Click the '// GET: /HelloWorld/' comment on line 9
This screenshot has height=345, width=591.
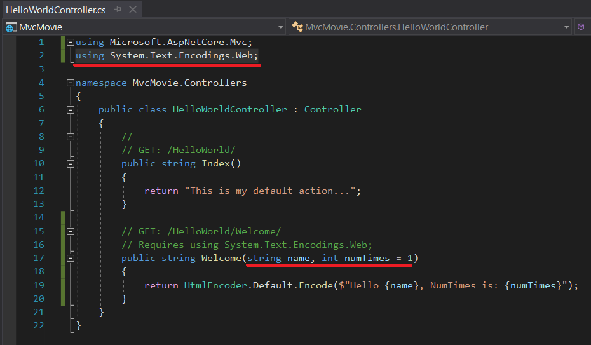[179, 151]
